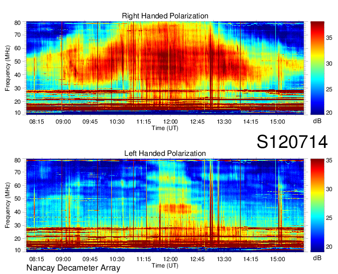Click the 'Nancay Decameter Array' caption
Viewport: 338px width, 274px height.
(73, 268)
